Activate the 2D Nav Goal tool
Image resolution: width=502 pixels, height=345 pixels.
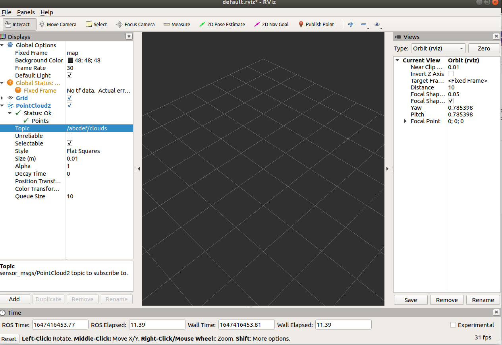pos(271,24)
